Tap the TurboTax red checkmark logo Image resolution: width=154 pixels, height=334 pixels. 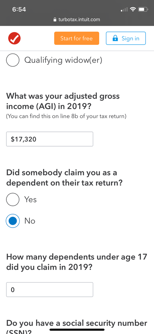(14, 38)
